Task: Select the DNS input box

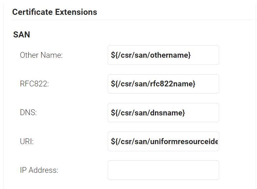Action: tap(163, 112)
